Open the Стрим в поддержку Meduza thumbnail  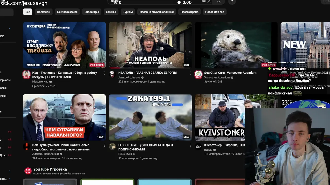(64, 45)
